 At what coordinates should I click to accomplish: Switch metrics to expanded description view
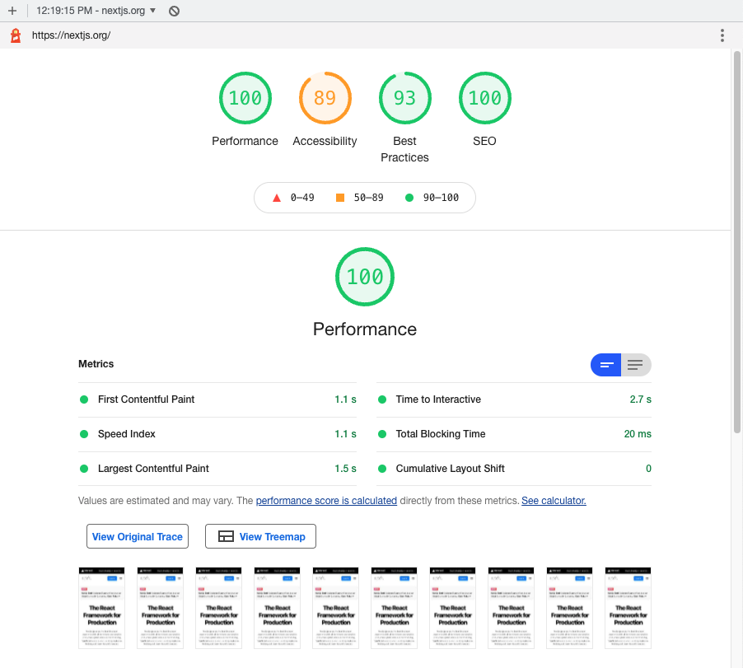pos(636,365)
